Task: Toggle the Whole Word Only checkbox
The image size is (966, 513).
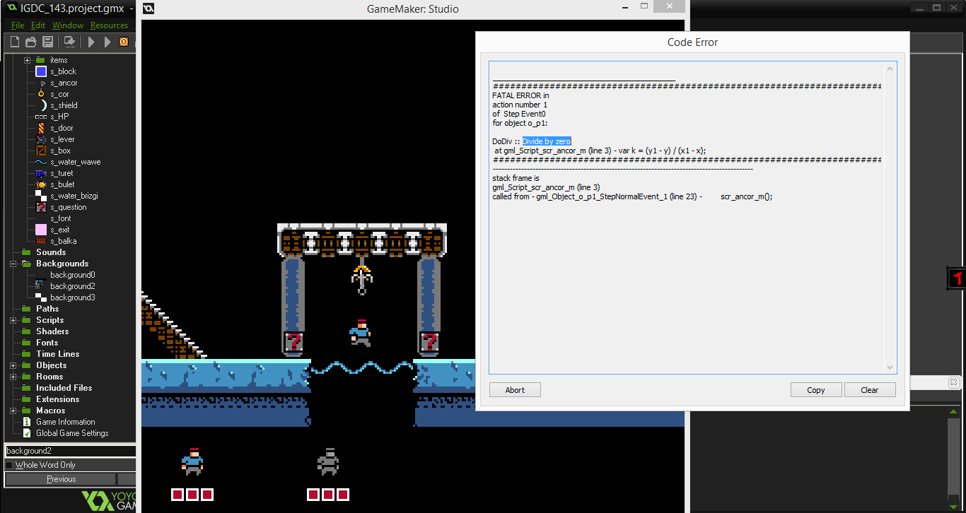Action: click(x=9, y=465)
